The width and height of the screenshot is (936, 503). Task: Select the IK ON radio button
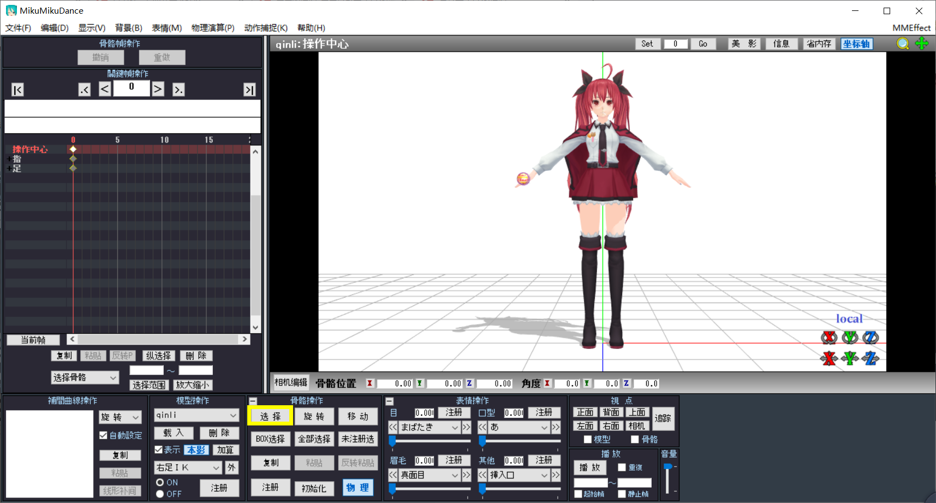160,482
